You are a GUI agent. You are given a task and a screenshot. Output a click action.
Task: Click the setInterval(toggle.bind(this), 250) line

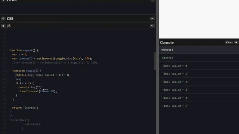pyautogui.click(x=52, y=58)
